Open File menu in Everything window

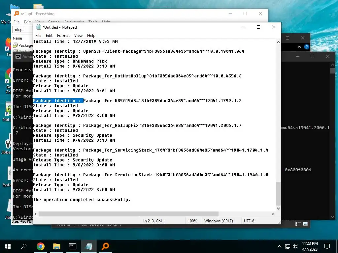pos(17,22)
